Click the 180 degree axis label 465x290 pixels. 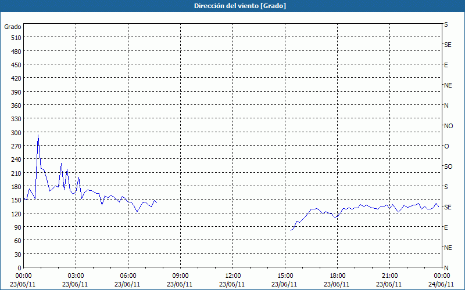pyautogui.click(x=17, y=187)
